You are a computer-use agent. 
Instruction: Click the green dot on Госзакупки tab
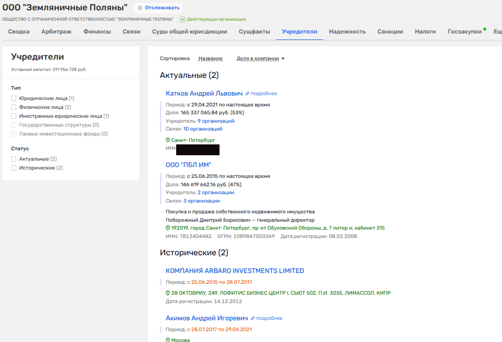[485, 29]
